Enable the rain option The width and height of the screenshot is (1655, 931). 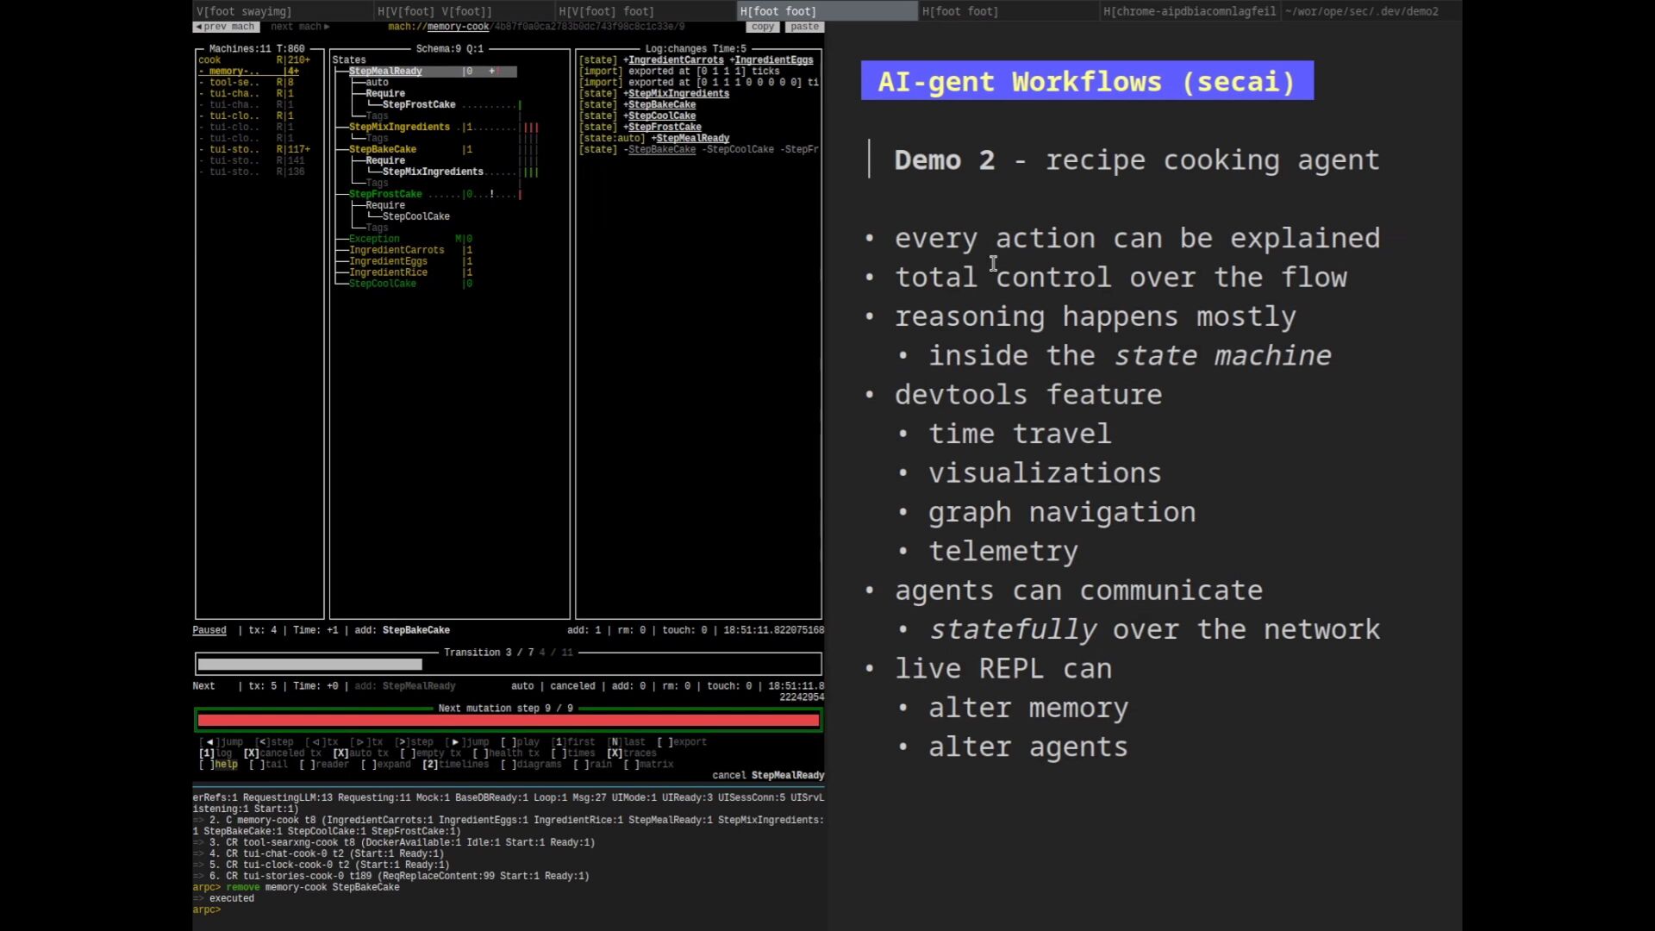tap(592, 765)
